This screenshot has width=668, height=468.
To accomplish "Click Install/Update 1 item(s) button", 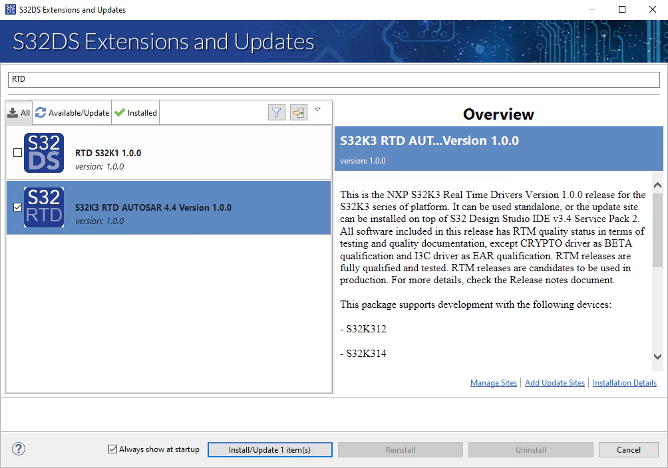I will click(x=269, y=449).
